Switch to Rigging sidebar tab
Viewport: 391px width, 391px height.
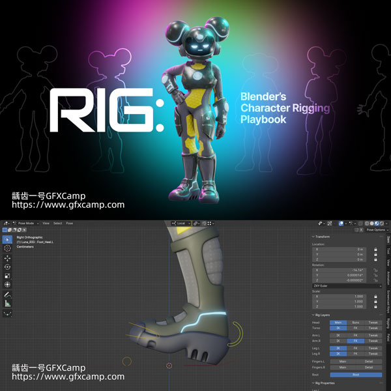tap(388, 323)
